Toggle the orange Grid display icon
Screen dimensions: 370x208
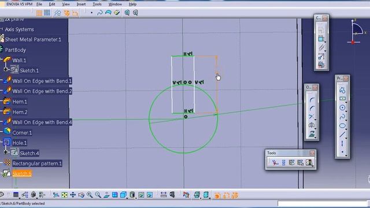coord(39,13)
